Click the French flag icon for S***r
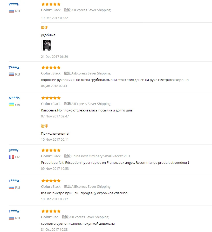The width and height of the screenshot is (212, 232). pos(11,157)
